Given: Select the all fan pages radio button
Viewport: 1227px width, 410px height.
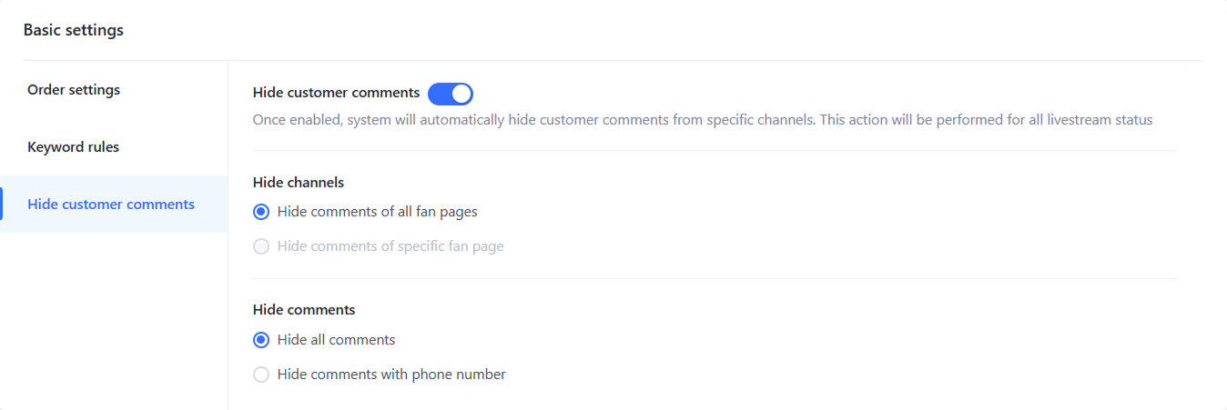Looking at the screenshot, I should pos(261,212).
